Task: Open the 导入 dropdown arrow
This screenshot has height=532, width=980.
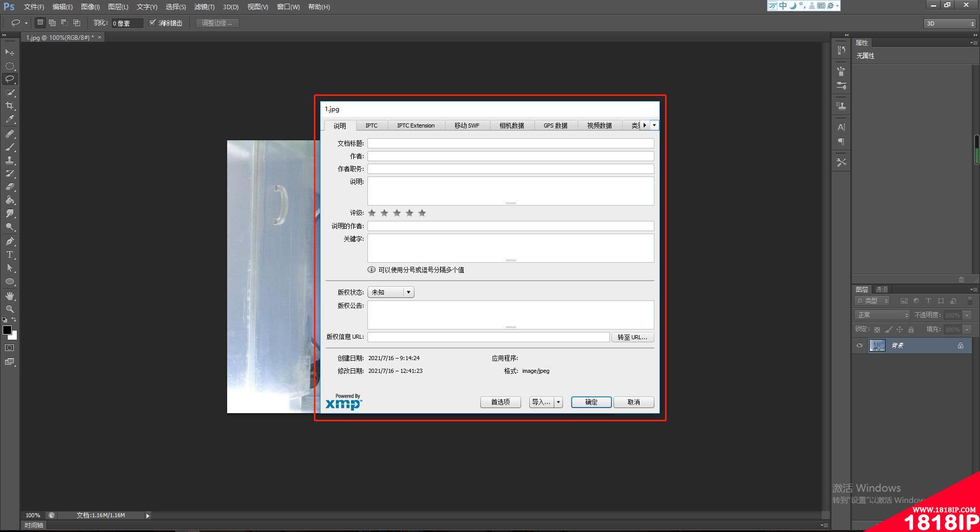Action: coord(558,402)
